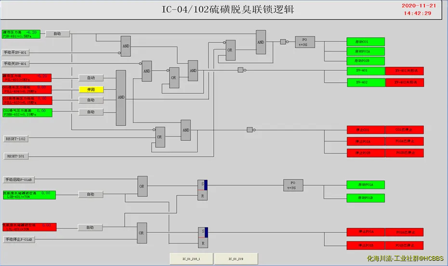This screenshot has width=448, height=266.
Task: Click the 2020-11-21 date display
Action: [x=419, y=6]
